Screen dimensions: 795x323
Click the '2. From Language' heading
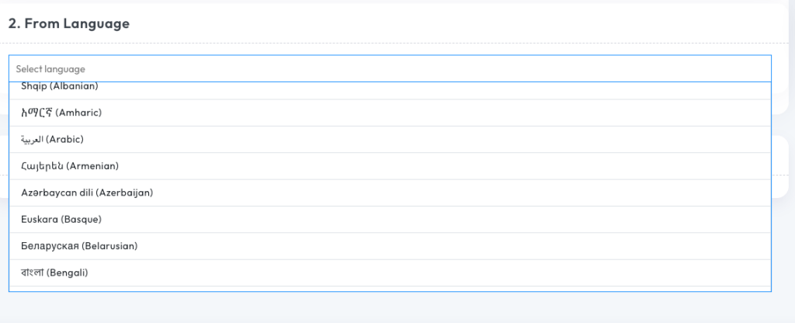coord(69,24)
